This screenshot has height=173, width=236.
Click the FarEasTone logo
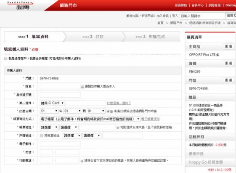[20, 5]
